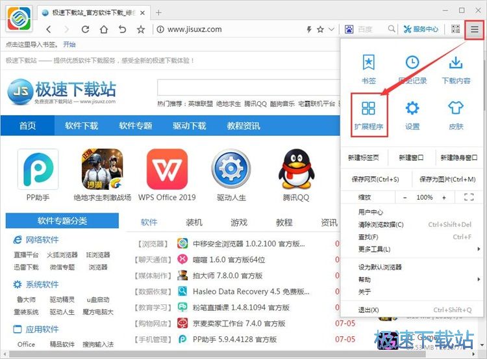This screenshot has height=359, width=487.
Task: Click 火狐浏览器 category link
Action: click(62, 255)
